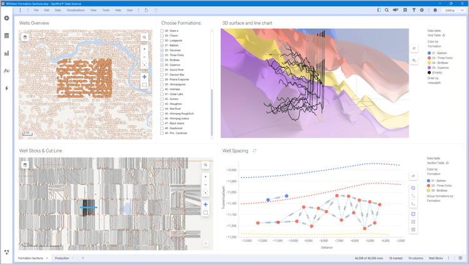Open the layers icon on Wells Overview map
Viewport: 469px width, 265px height.
[x=25, y=37]
